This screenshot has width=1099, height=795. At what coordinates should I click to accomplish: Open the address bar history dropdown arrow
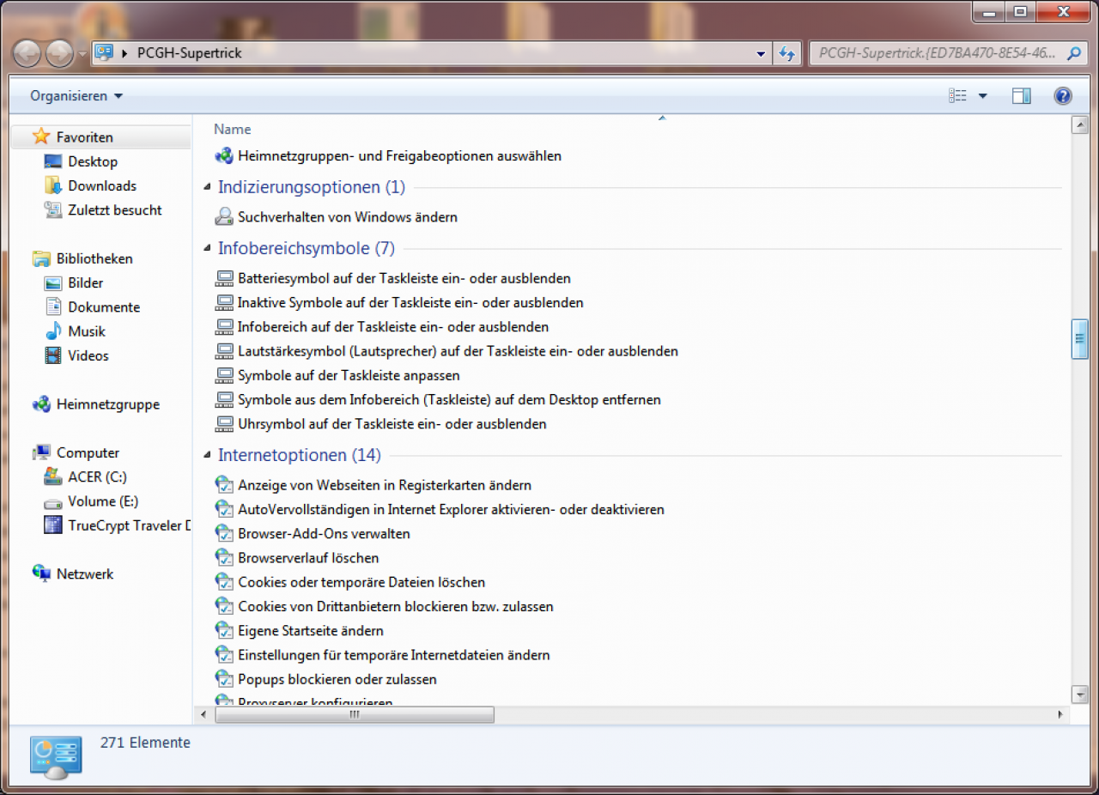pos(761,53)
